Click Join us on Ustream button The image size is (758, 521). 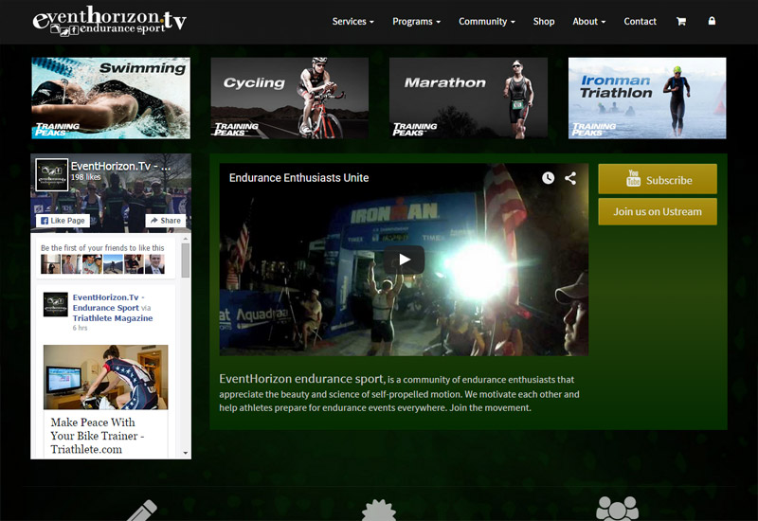(x=658, y=211)
